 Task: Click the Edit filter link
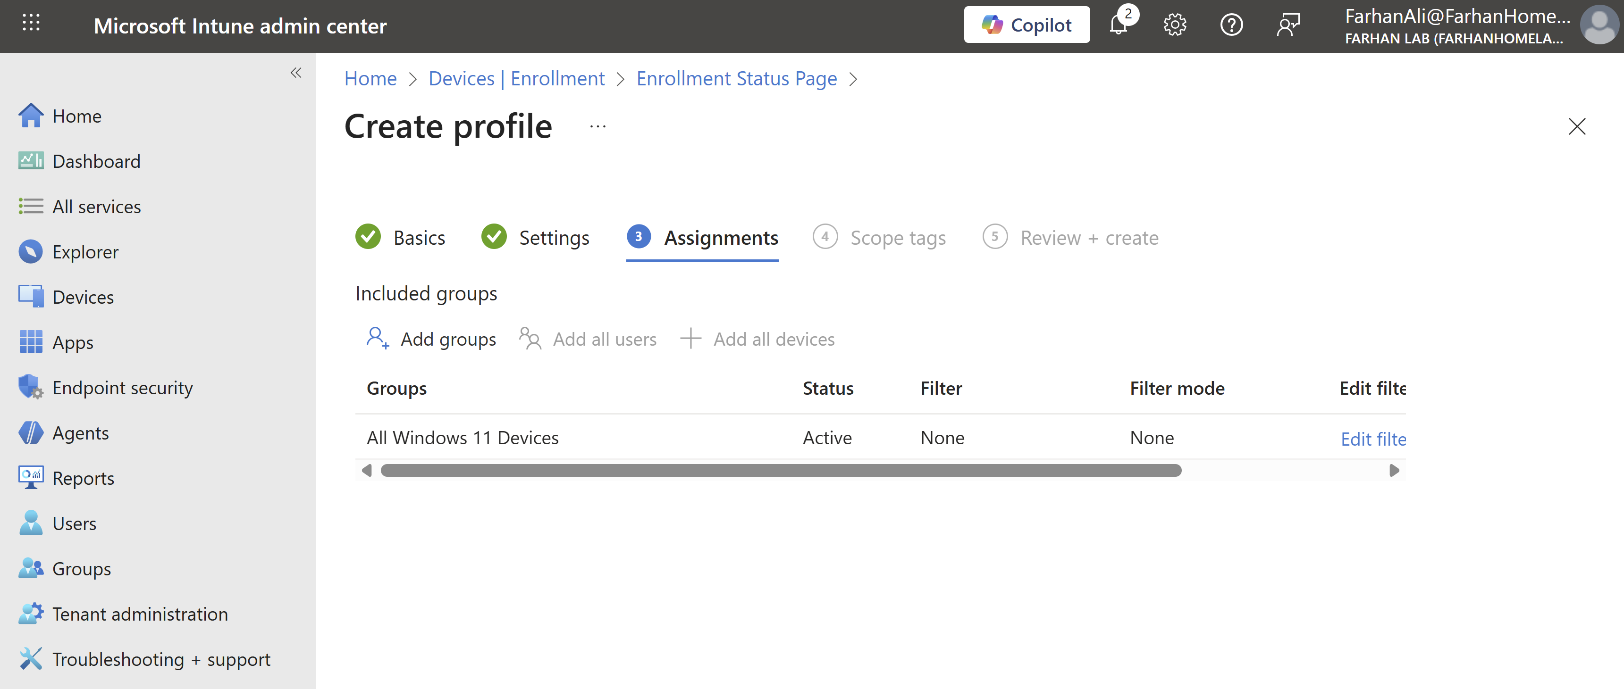click(x=1372, y=439)
